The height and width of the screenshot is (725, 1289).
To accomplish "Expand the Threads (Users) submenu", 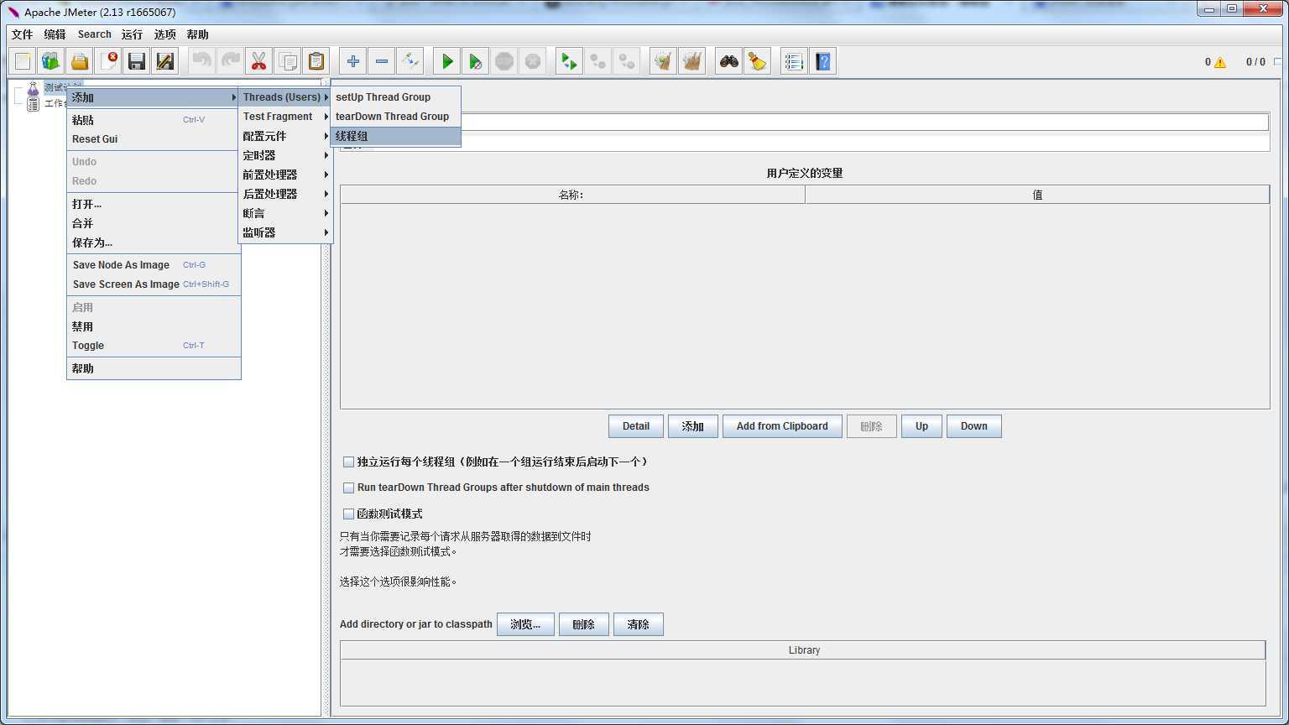I will point(285,97).
